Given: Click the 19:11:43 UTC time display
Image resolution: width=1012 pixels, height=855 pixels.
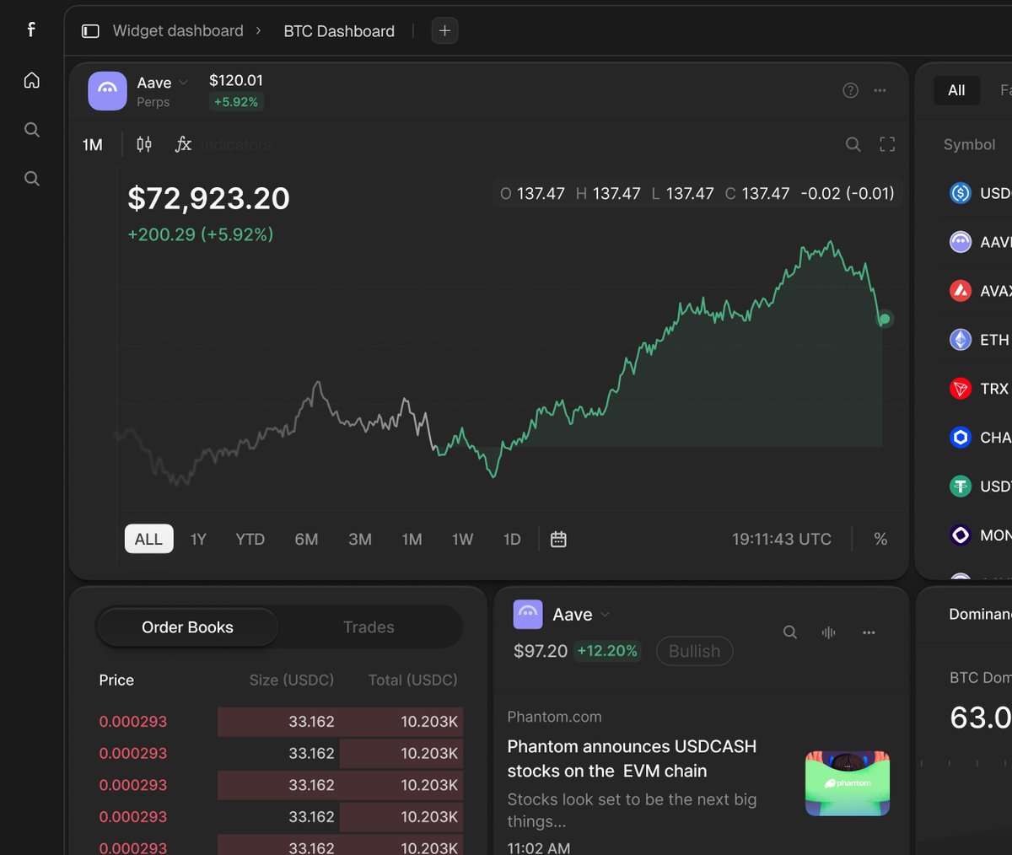Looking at the screenshot, I should (782, 539).
